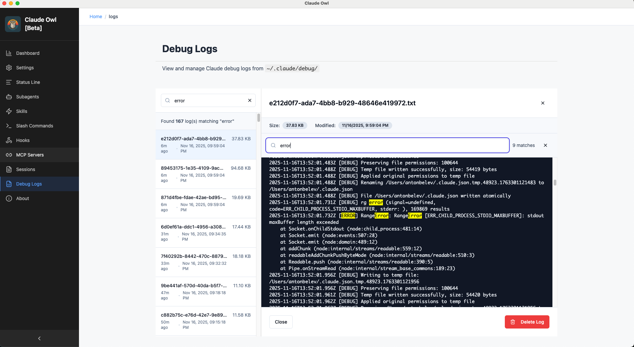The image size is (634, 347).
Task: Open the MCP Servers panel
Action: point(30,155)
